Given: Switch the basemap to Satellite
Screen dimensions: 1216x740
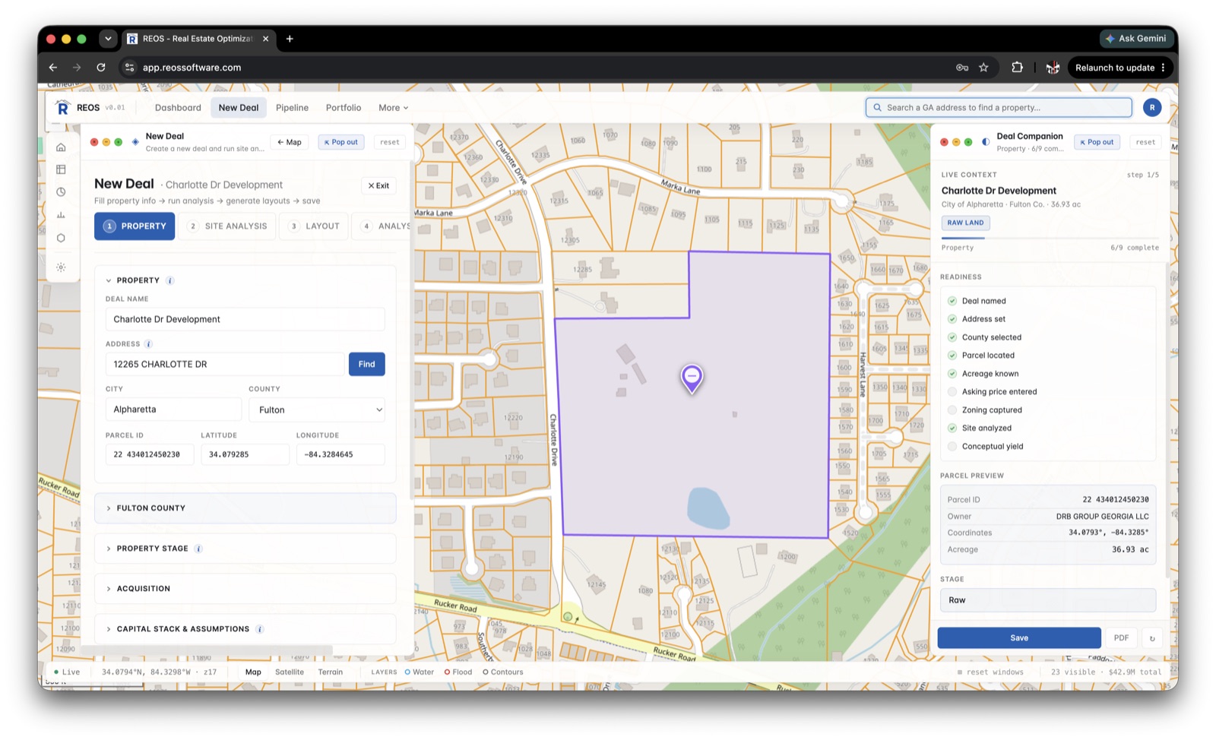Looking at the screenshot, I should (290, 672).
